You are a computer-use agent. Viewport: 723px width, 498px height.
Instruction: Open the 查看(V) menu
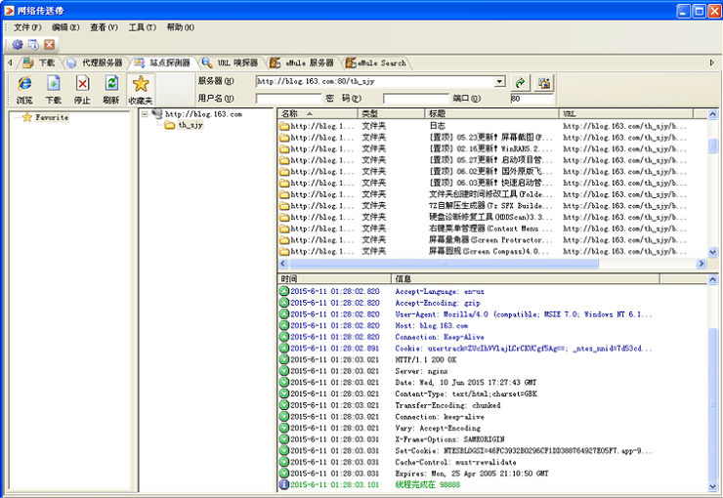pyautogui.click(x=104, y=27)
